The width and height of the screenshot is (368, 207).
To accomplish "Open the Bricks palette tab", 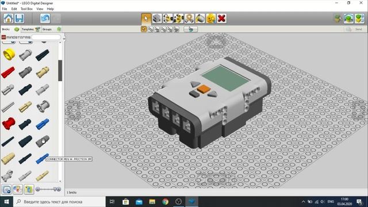I will [10, 29].
